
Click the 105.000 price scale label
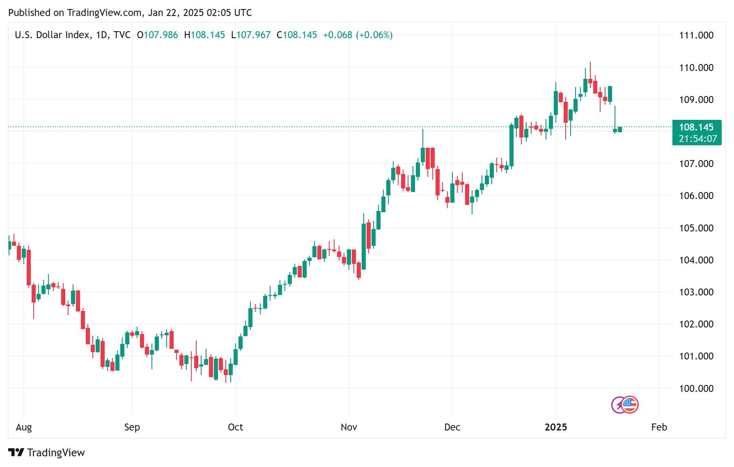696,228
